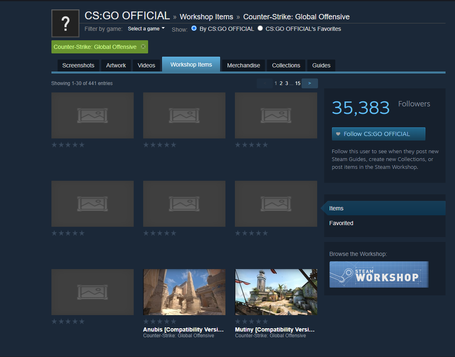Click the star rating under the Anubis thumbnail
Screen dimensions: 455x357
[160, 321]
